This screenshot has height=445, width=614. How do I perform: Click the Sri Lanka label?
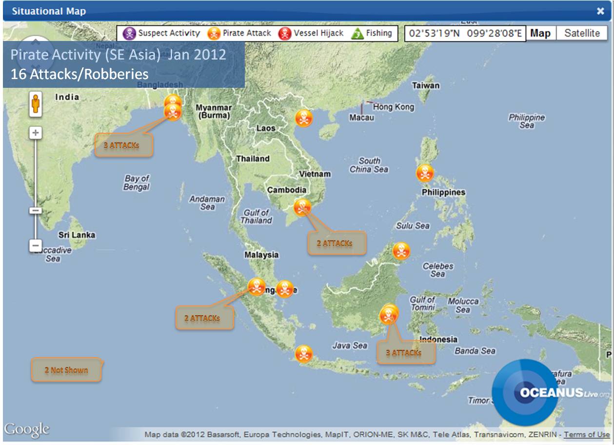pyautogui.click(x=77, y=235)
